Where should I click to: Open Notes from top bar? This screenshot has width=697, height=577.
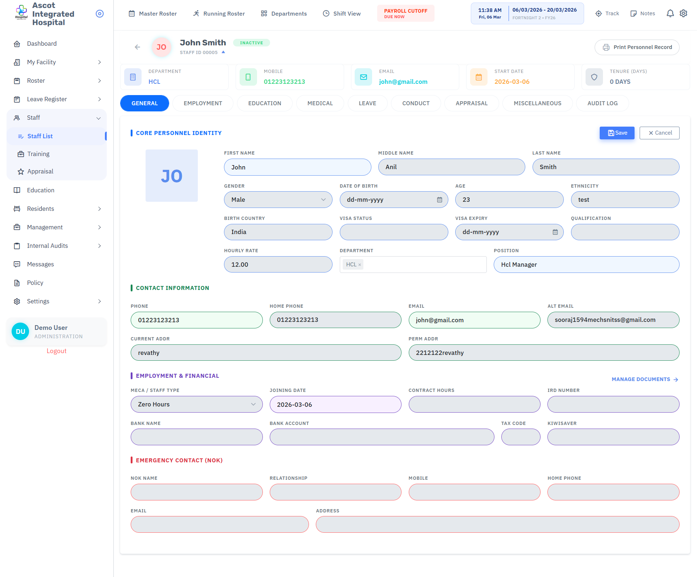[643, 14]
